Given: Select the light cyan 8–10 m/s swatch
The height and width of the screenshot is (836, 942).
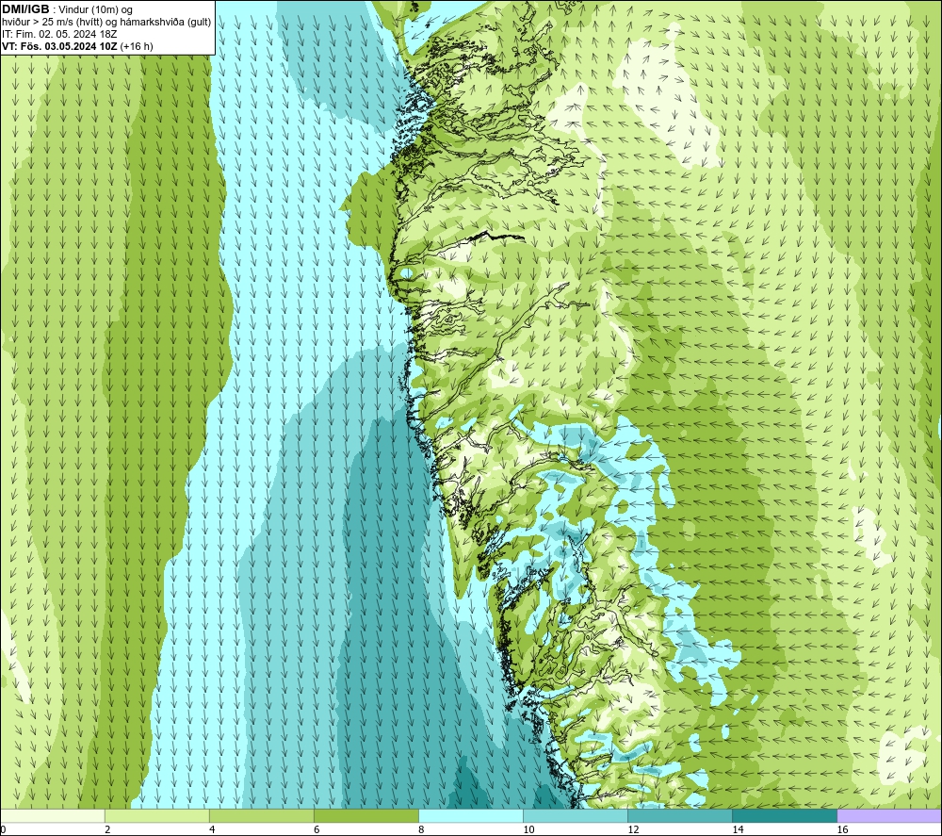Looking at the screenshot, I should tap(470, 815).
